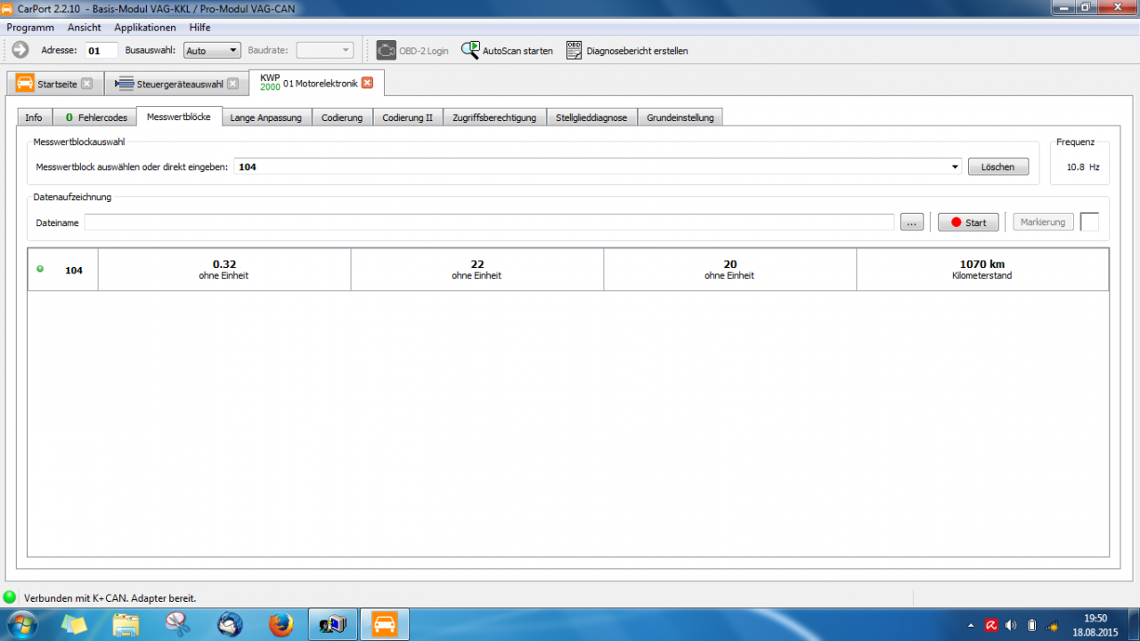Click the green arrow connect icon
This screenshot has height=641, width=1140.
click(20, 50)
